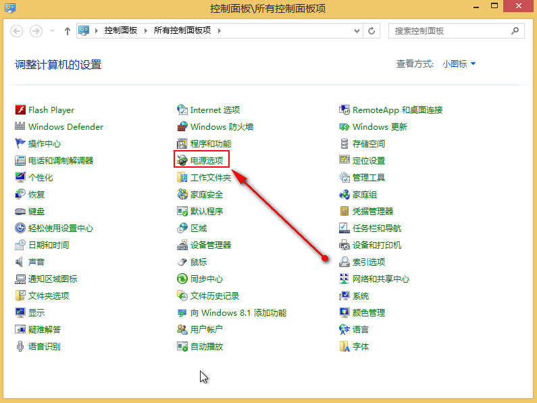Screen dimensions: 537x403
Task: Click the 程序和功能 icon
Action: (x=182, y=143)
